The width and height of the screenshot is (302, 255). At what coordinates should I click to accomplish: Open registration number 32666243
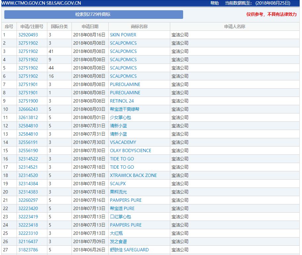coord(28,109)
